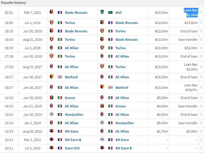
Task: Expand the Feb 7, 2021 transfer row arrow
Action: pos(201,13)
